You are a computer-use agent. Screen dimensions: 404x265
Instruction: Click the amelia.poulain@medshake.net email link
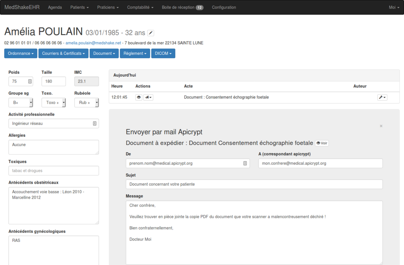coord(93,43)
